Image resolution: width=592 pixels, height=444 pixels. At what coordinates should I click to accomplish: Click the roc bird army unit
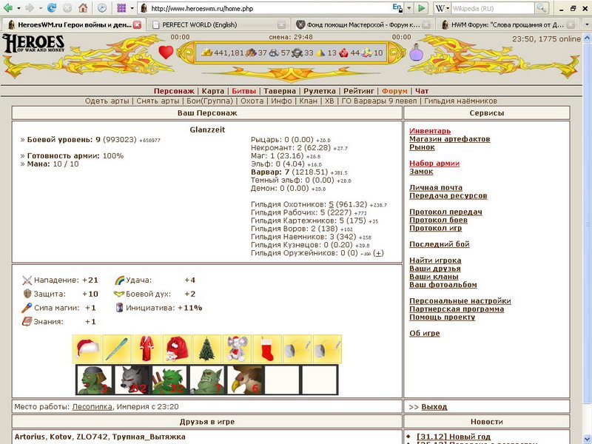click(x=244, y=380)
